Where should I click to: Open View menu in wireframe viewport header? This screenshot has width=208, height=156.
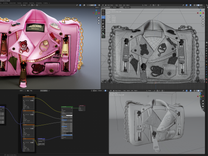point(117,5)
